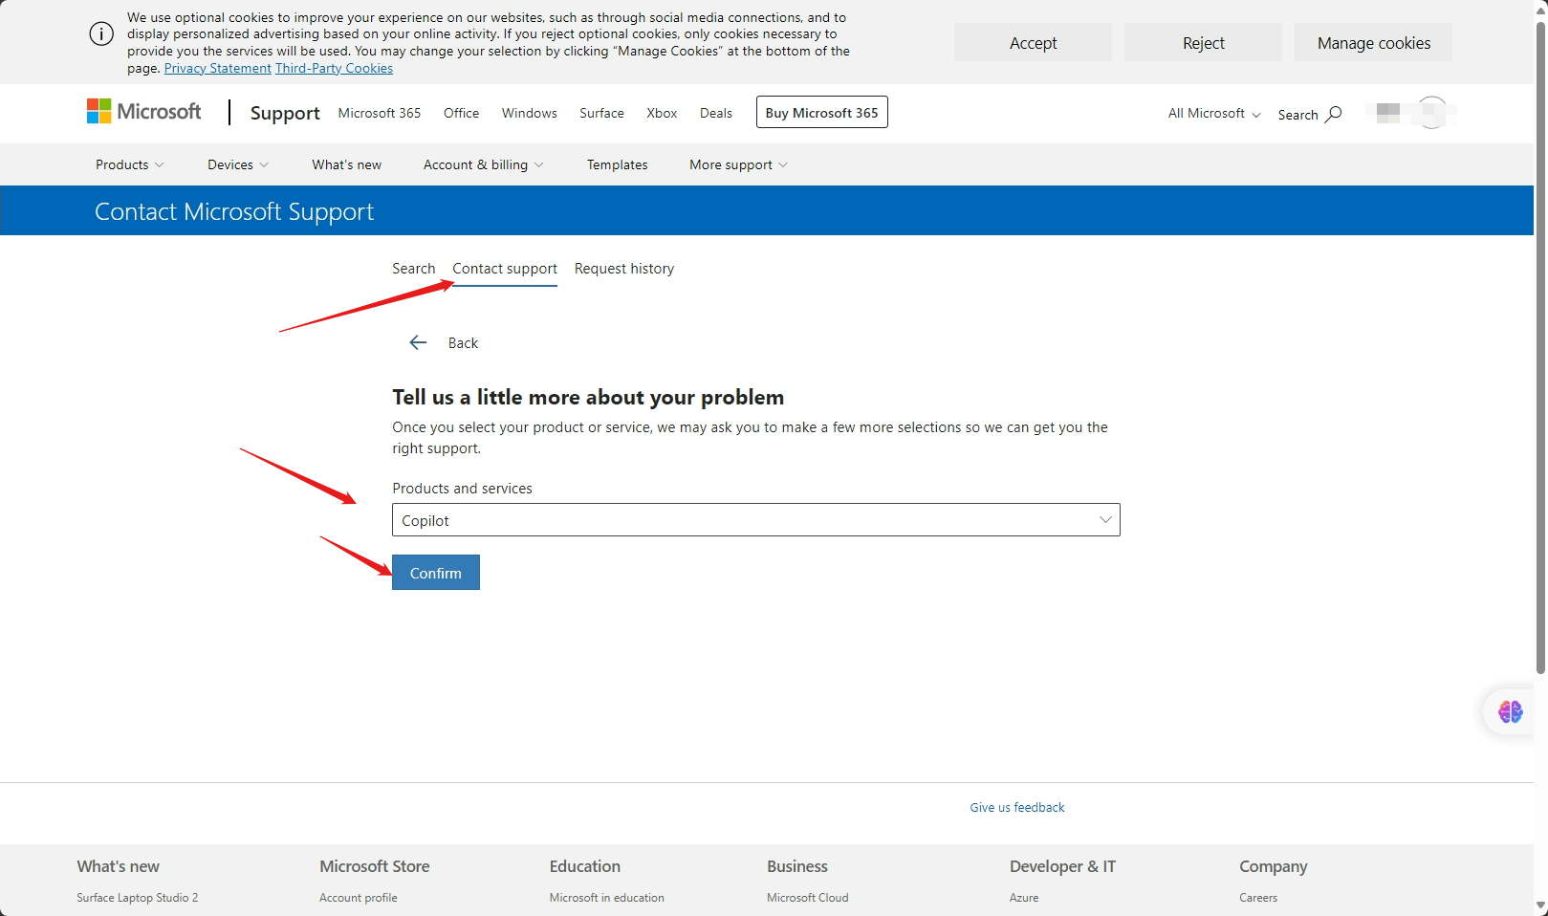The image size is (1548, 916).
Task: Open Azure footer link
Action: (x=1024, y=898)
